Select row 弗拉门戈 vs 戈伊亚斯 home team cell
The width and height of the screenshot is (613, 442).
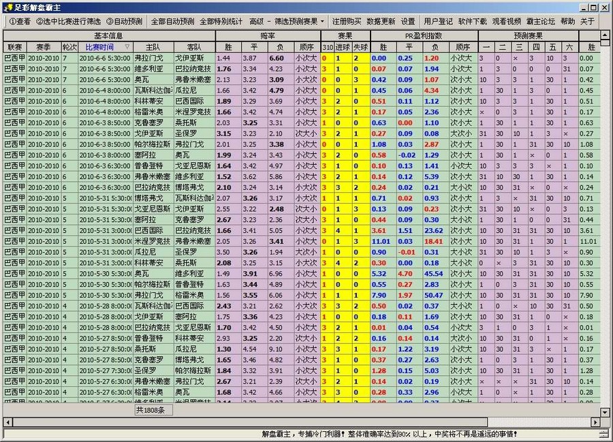(x=153, y=59)
